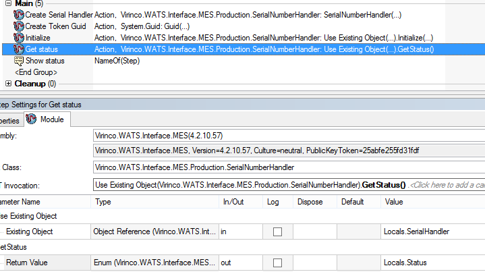This screenshot has width=485, height=272.
Task: Click the Dispose column header
Action: 315,202
